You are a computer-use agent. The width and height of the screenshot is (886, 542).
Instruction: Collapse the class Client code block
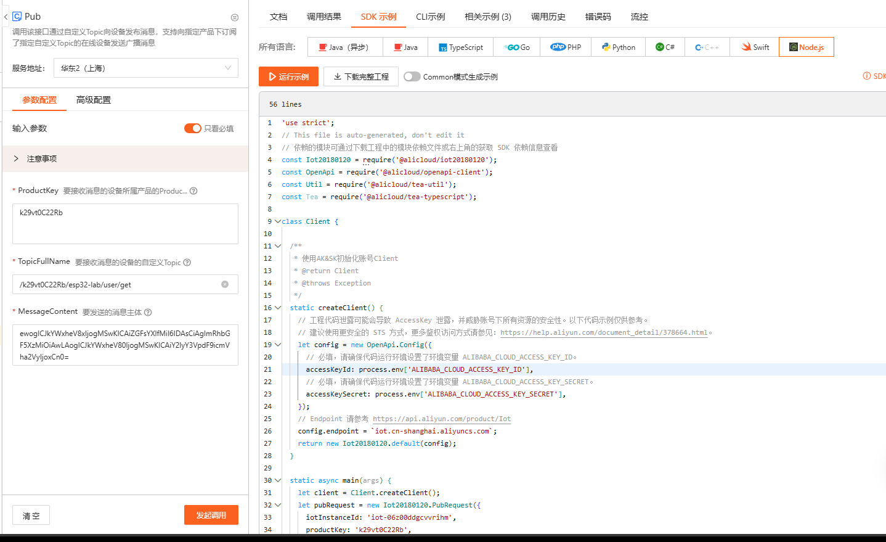point(278,221)
